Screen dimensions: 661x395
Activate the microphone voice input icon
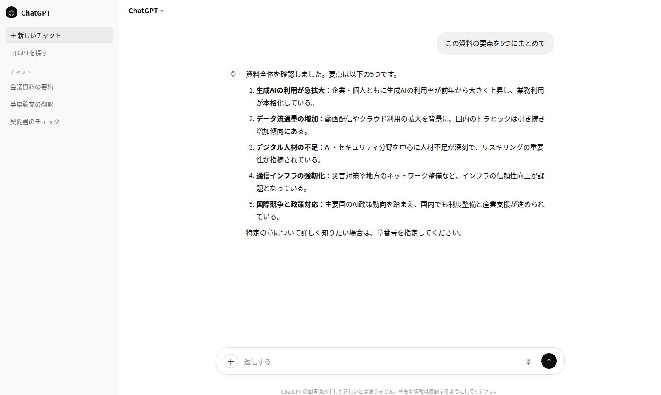pos(528,361)
